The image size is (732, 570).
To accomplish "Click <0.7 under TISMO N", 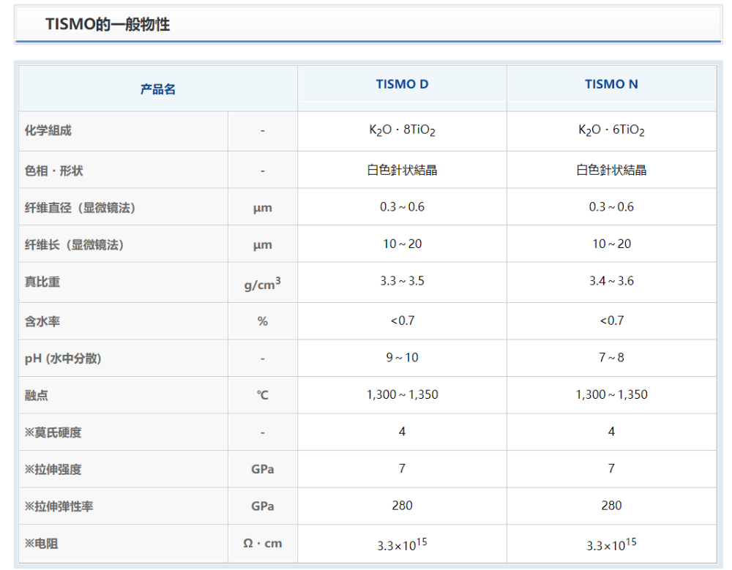I will (x=611, y=320).
